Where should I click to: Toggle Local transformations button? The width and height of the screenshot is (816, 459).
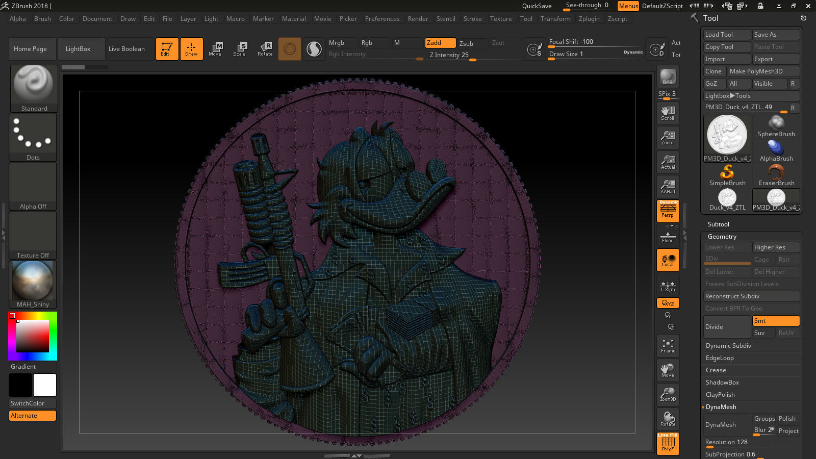668,260
